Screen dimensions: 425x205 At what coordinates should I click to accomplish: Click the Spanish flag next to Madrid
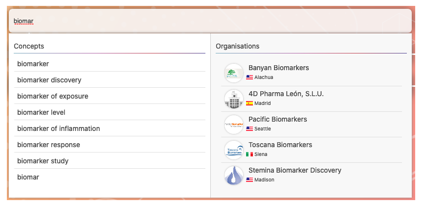[x=250, y=103]
